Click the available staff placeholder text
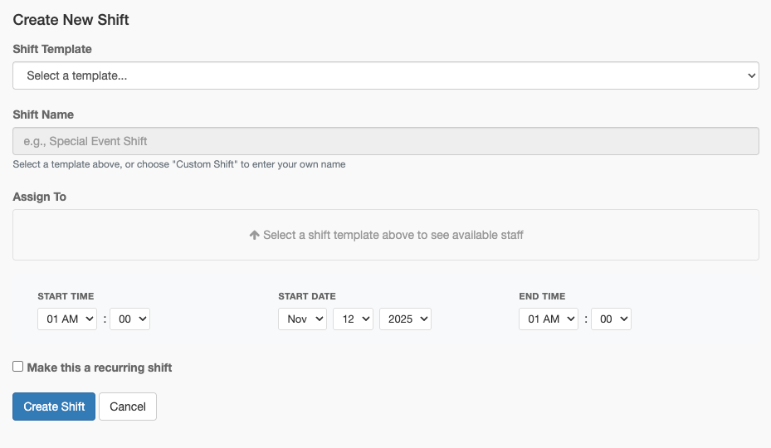The image size is (771, 448). tap(393, 235)
